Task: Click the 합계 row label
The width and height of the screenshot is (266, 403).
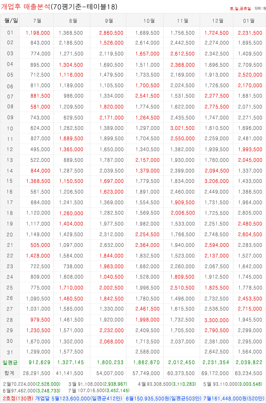Action: click(x=9, y=373)
